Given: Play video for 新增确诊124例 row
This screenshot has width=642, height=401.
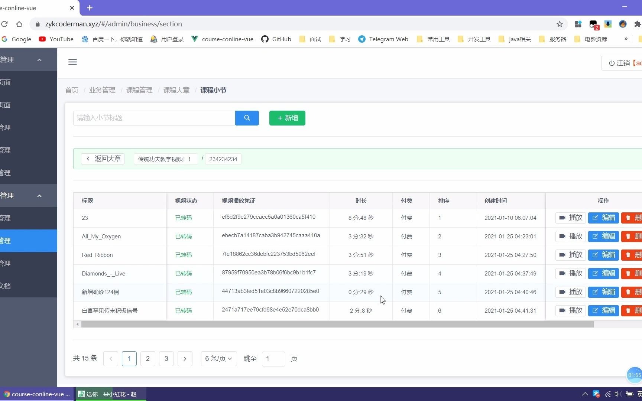Looking at the screenshot, I should point(571,292).
